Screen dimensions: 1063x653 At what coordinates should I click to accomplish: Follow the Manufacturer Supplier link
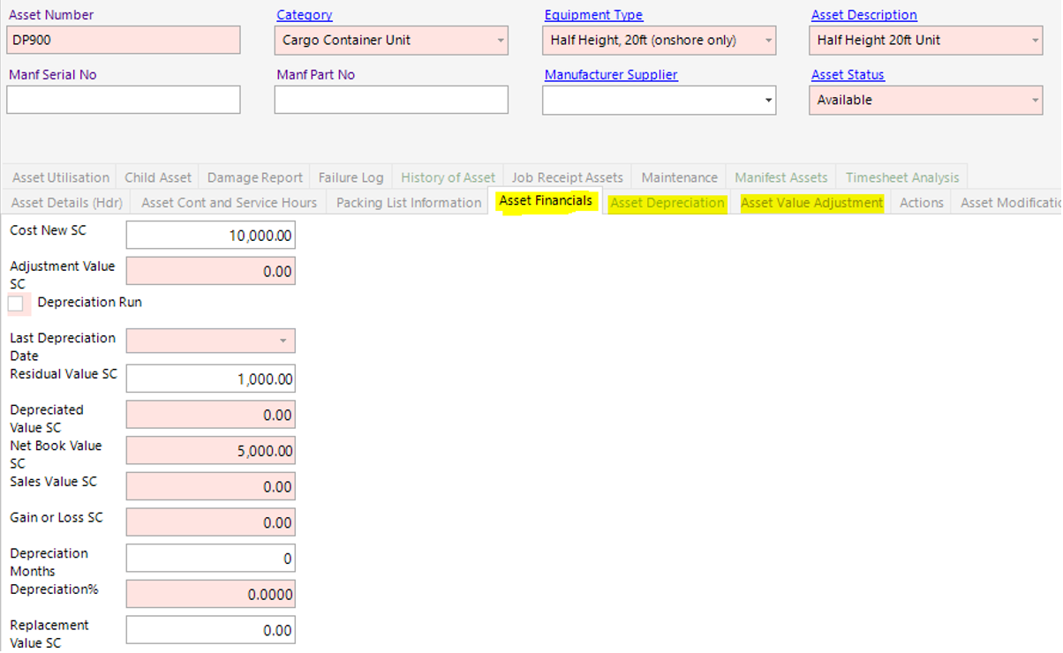coord(610,74)
